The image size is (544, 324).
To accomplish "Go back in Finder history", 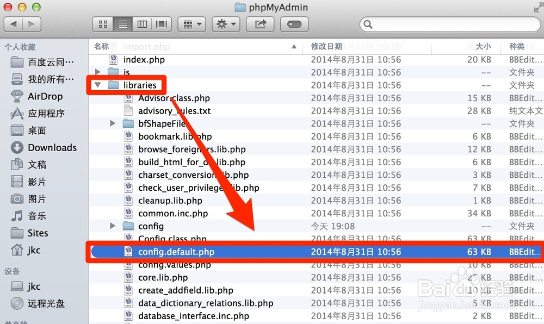I will [x=14, y=24].
